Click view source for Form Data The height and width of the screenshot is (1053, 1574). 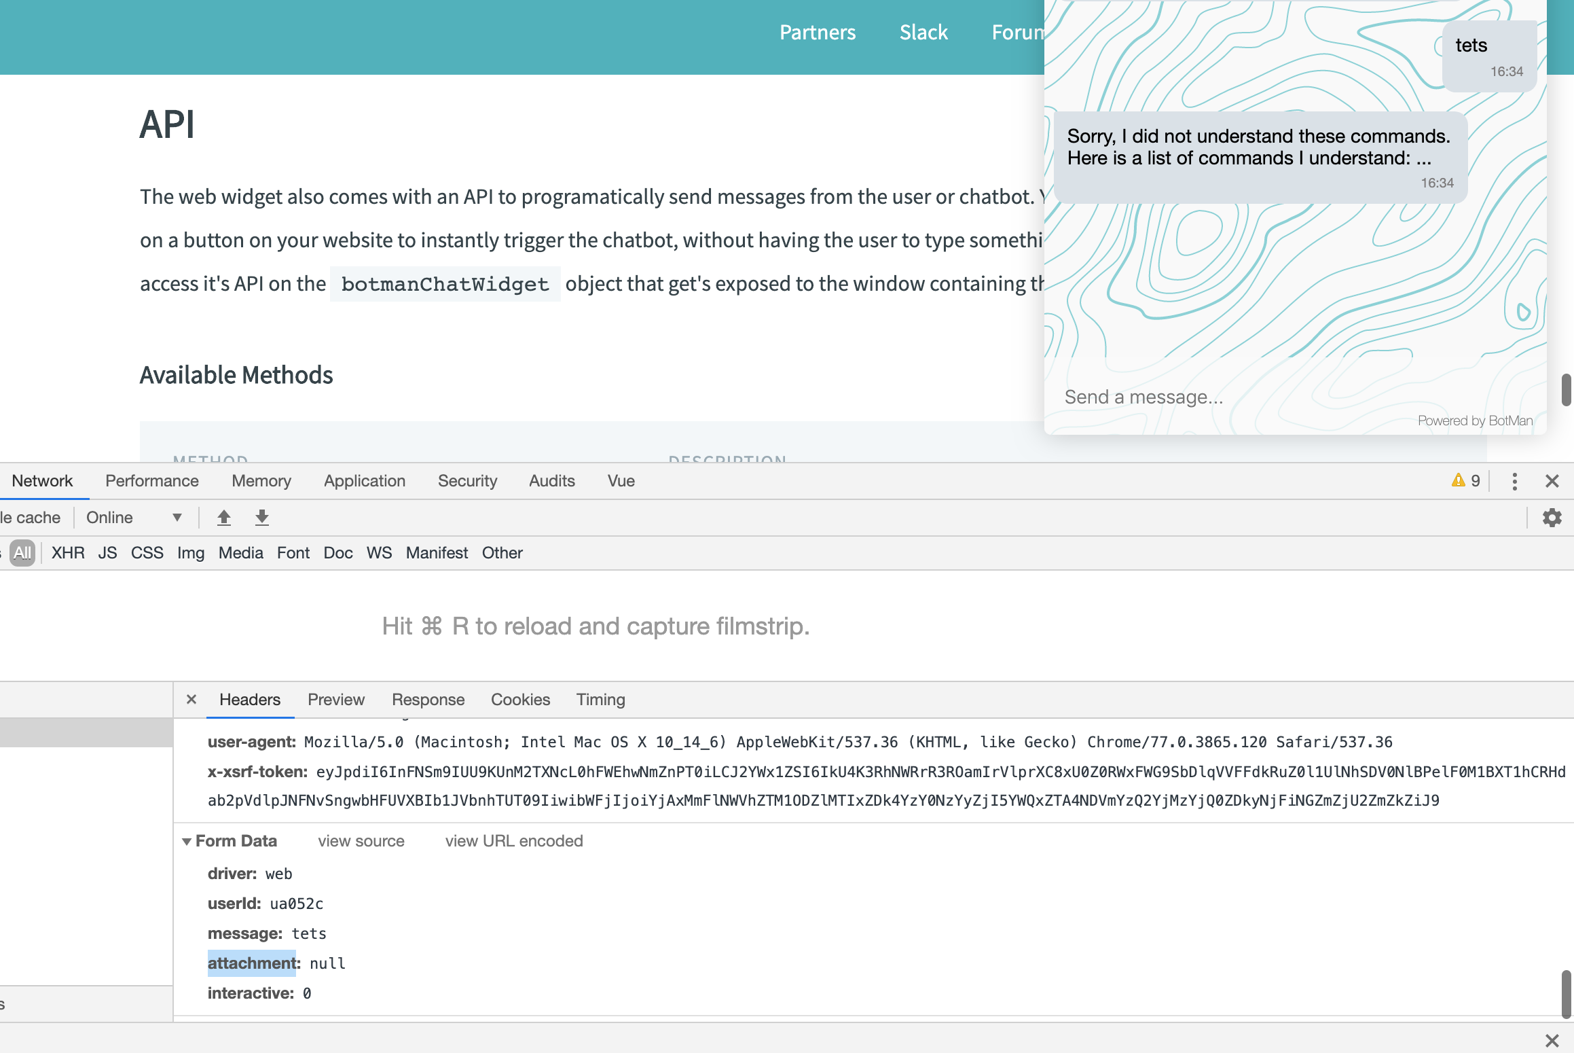click(361, 841)
